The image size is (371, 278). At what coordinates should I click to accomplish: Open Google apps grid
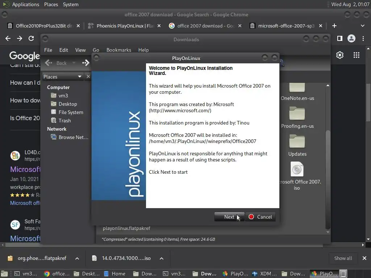coord(357,55)
